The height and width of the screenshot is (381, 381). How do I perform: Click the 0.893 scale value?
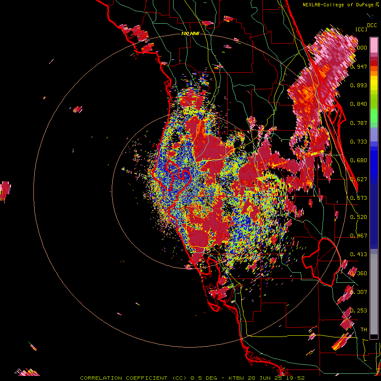coord(359,85)
